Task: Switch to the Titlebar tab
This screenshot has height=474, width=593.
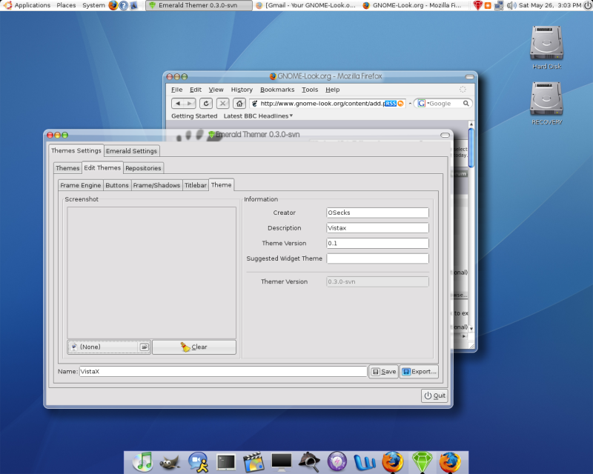Action: pyautogui.click(x=196, y=185)
